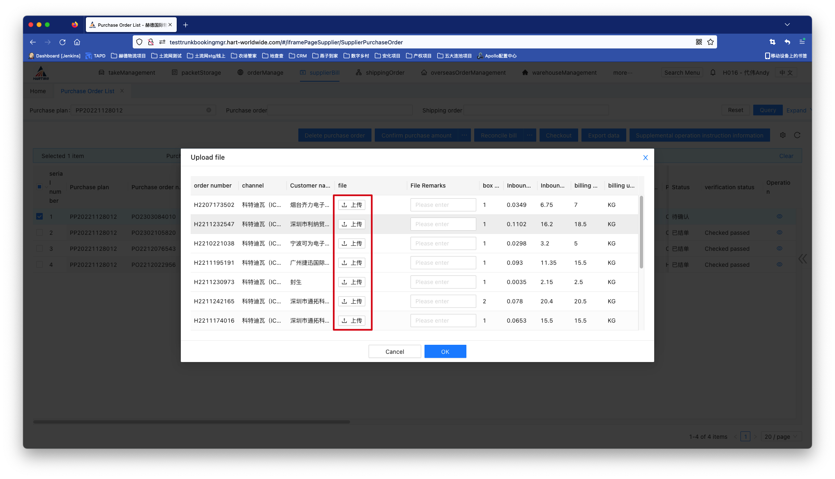Image resolution: width=835 pixels, height=479 pixels.
Task: Expand the search filters with Expand
Action: pos(797,110)
